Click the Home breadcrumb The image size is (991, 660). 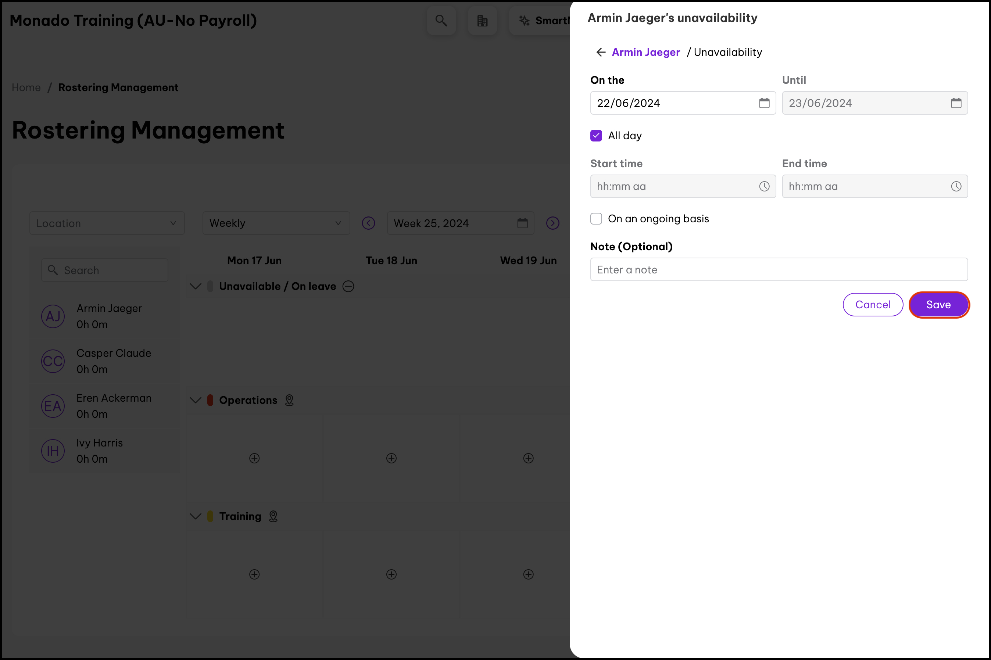click(x=26, y=87)
